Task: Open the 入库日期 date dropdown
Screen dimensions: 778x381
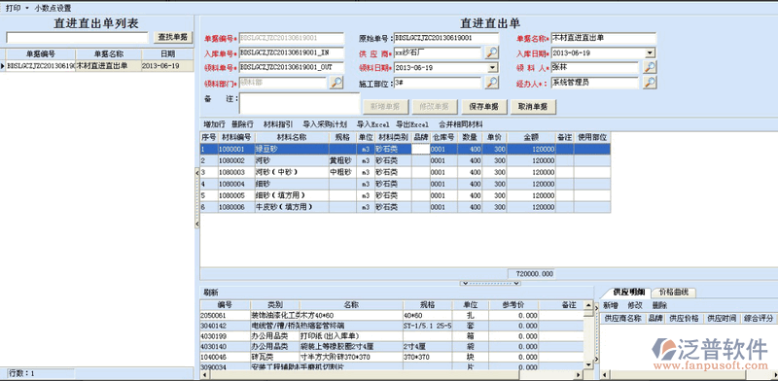Action: click(x=650, y=53)
